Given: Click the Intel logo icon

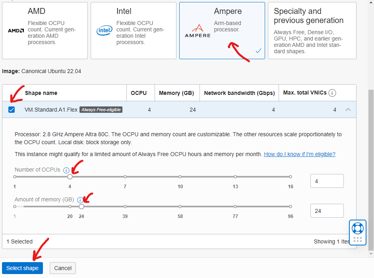Looking at the screenshot, I should 105,31.
